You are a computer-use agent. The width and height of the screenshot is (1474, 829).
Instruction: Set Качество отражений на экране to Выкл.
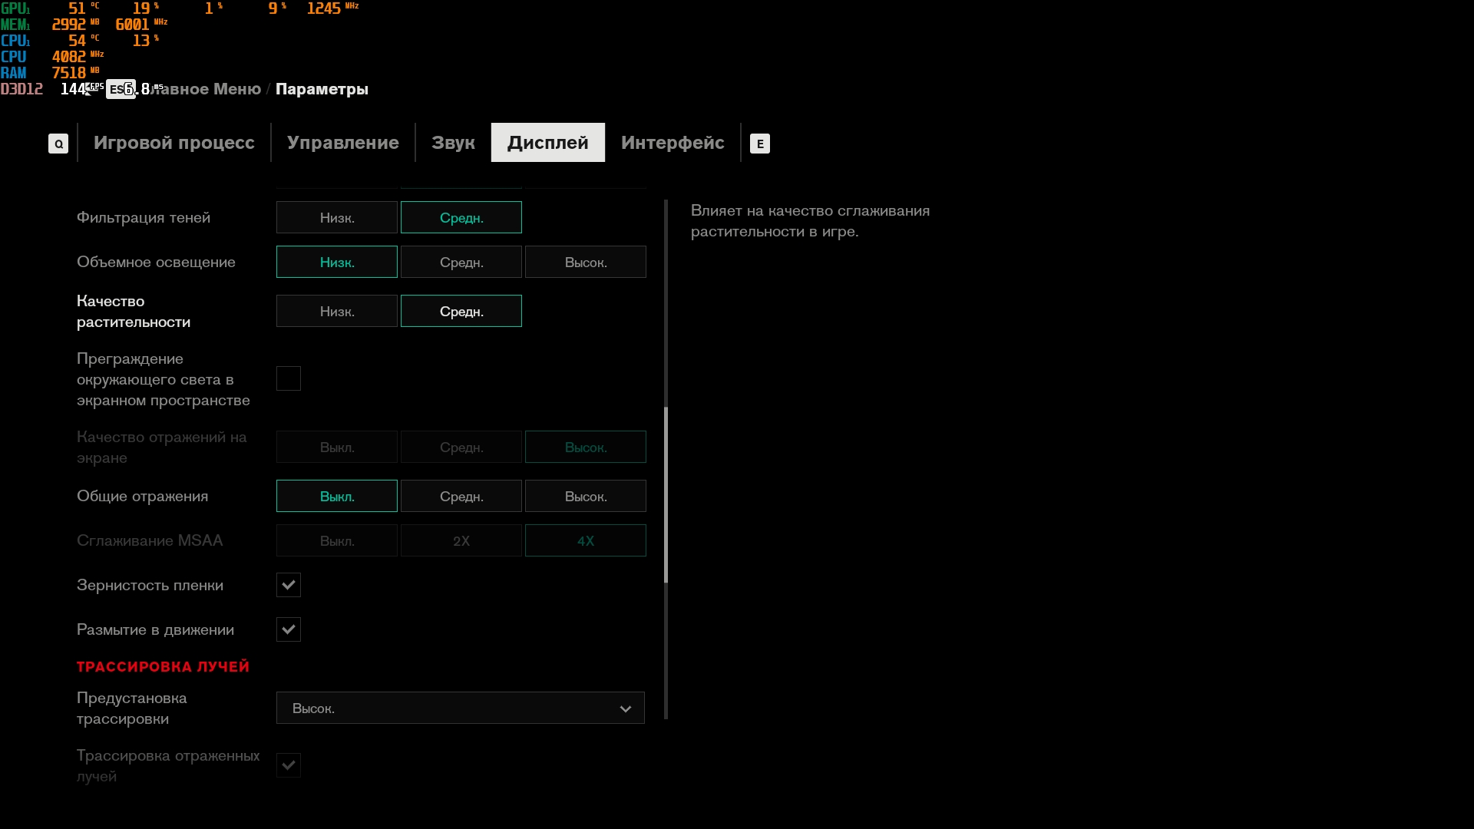tap(337, 448)
